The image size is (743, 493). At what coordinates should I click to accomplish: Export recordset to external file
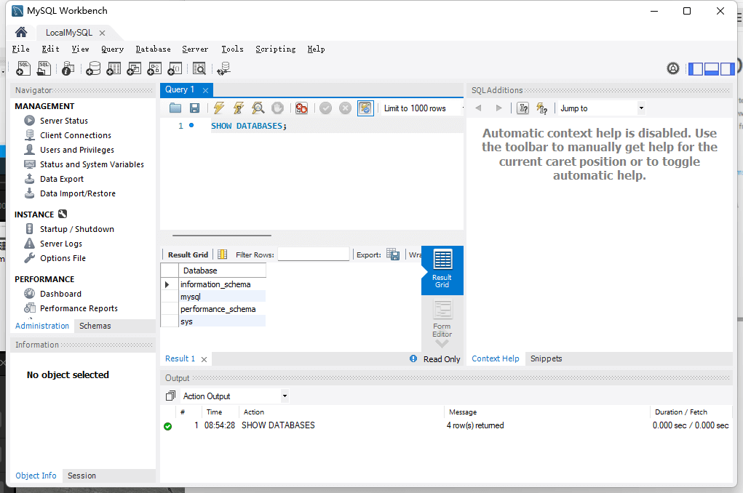[x=393, y=254]
